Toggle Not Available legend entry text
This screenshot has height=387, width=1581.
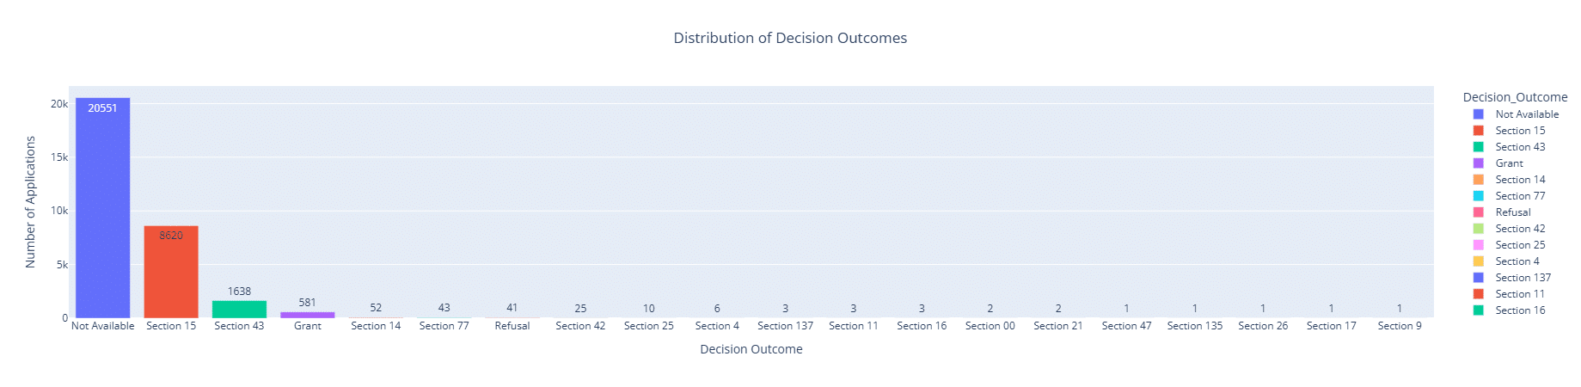tap(1526, 114)
